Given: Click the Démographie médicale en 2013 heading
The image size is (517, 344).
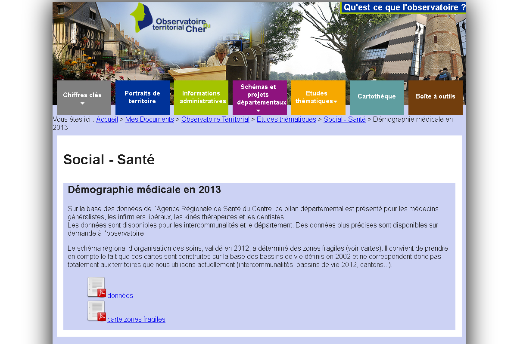Looking at the screenshot, I should pos(144,190).
